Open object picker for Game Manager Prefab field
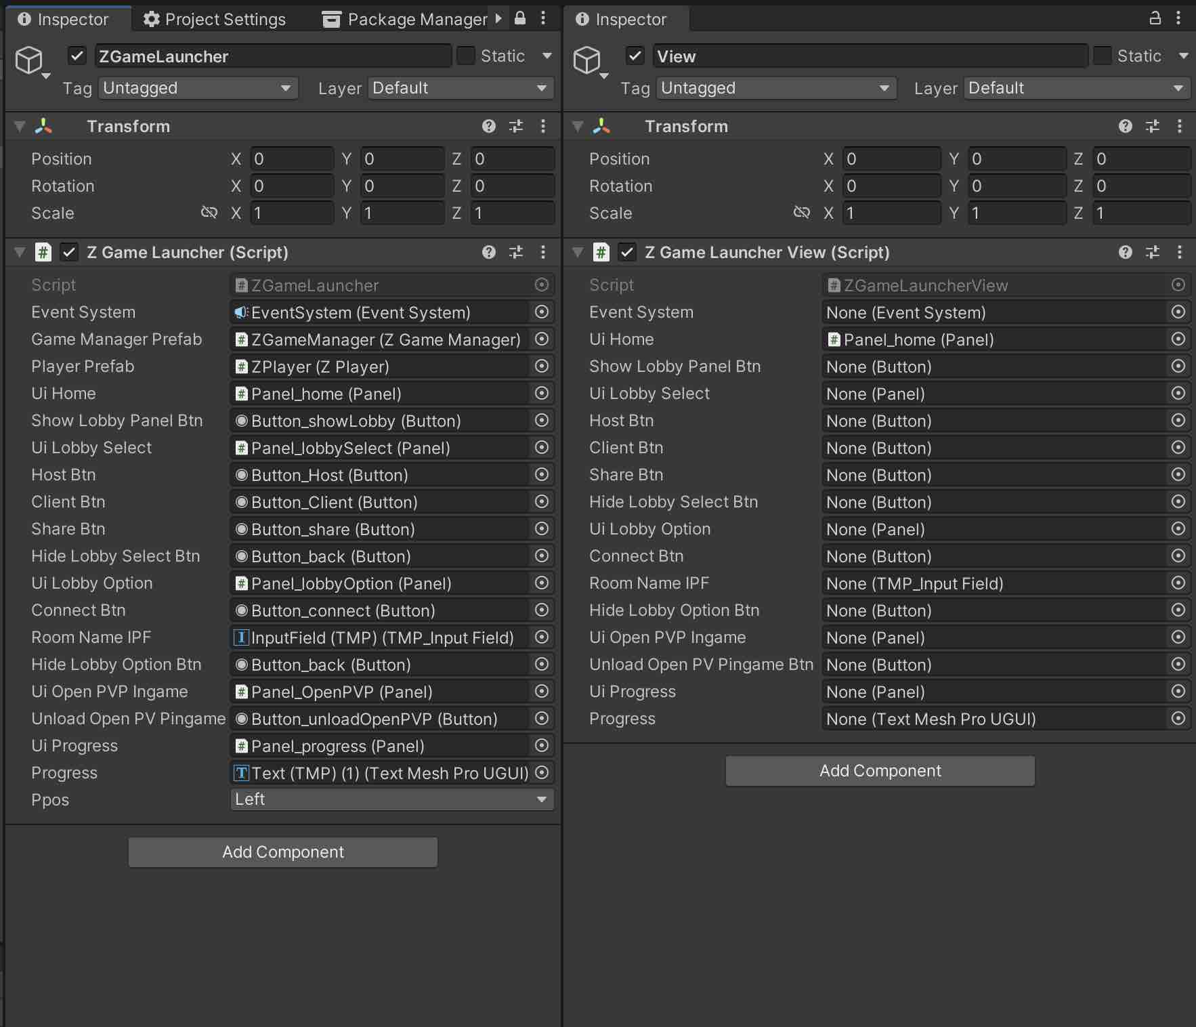Image resolution: width=1196 pixels, height=1027 pixels. [x=542, y=339]
